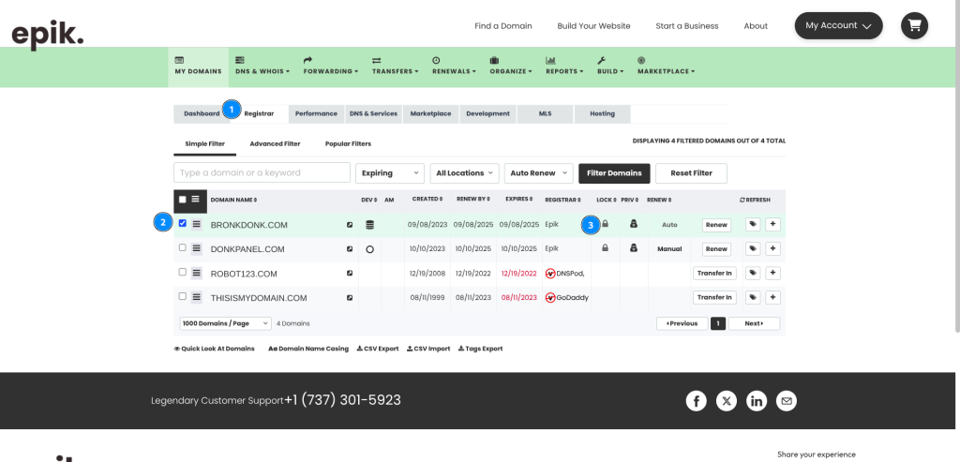
Task: Click the plus icon for THISISMYDOMAIN.COM
Action: (x=772, y=298)
